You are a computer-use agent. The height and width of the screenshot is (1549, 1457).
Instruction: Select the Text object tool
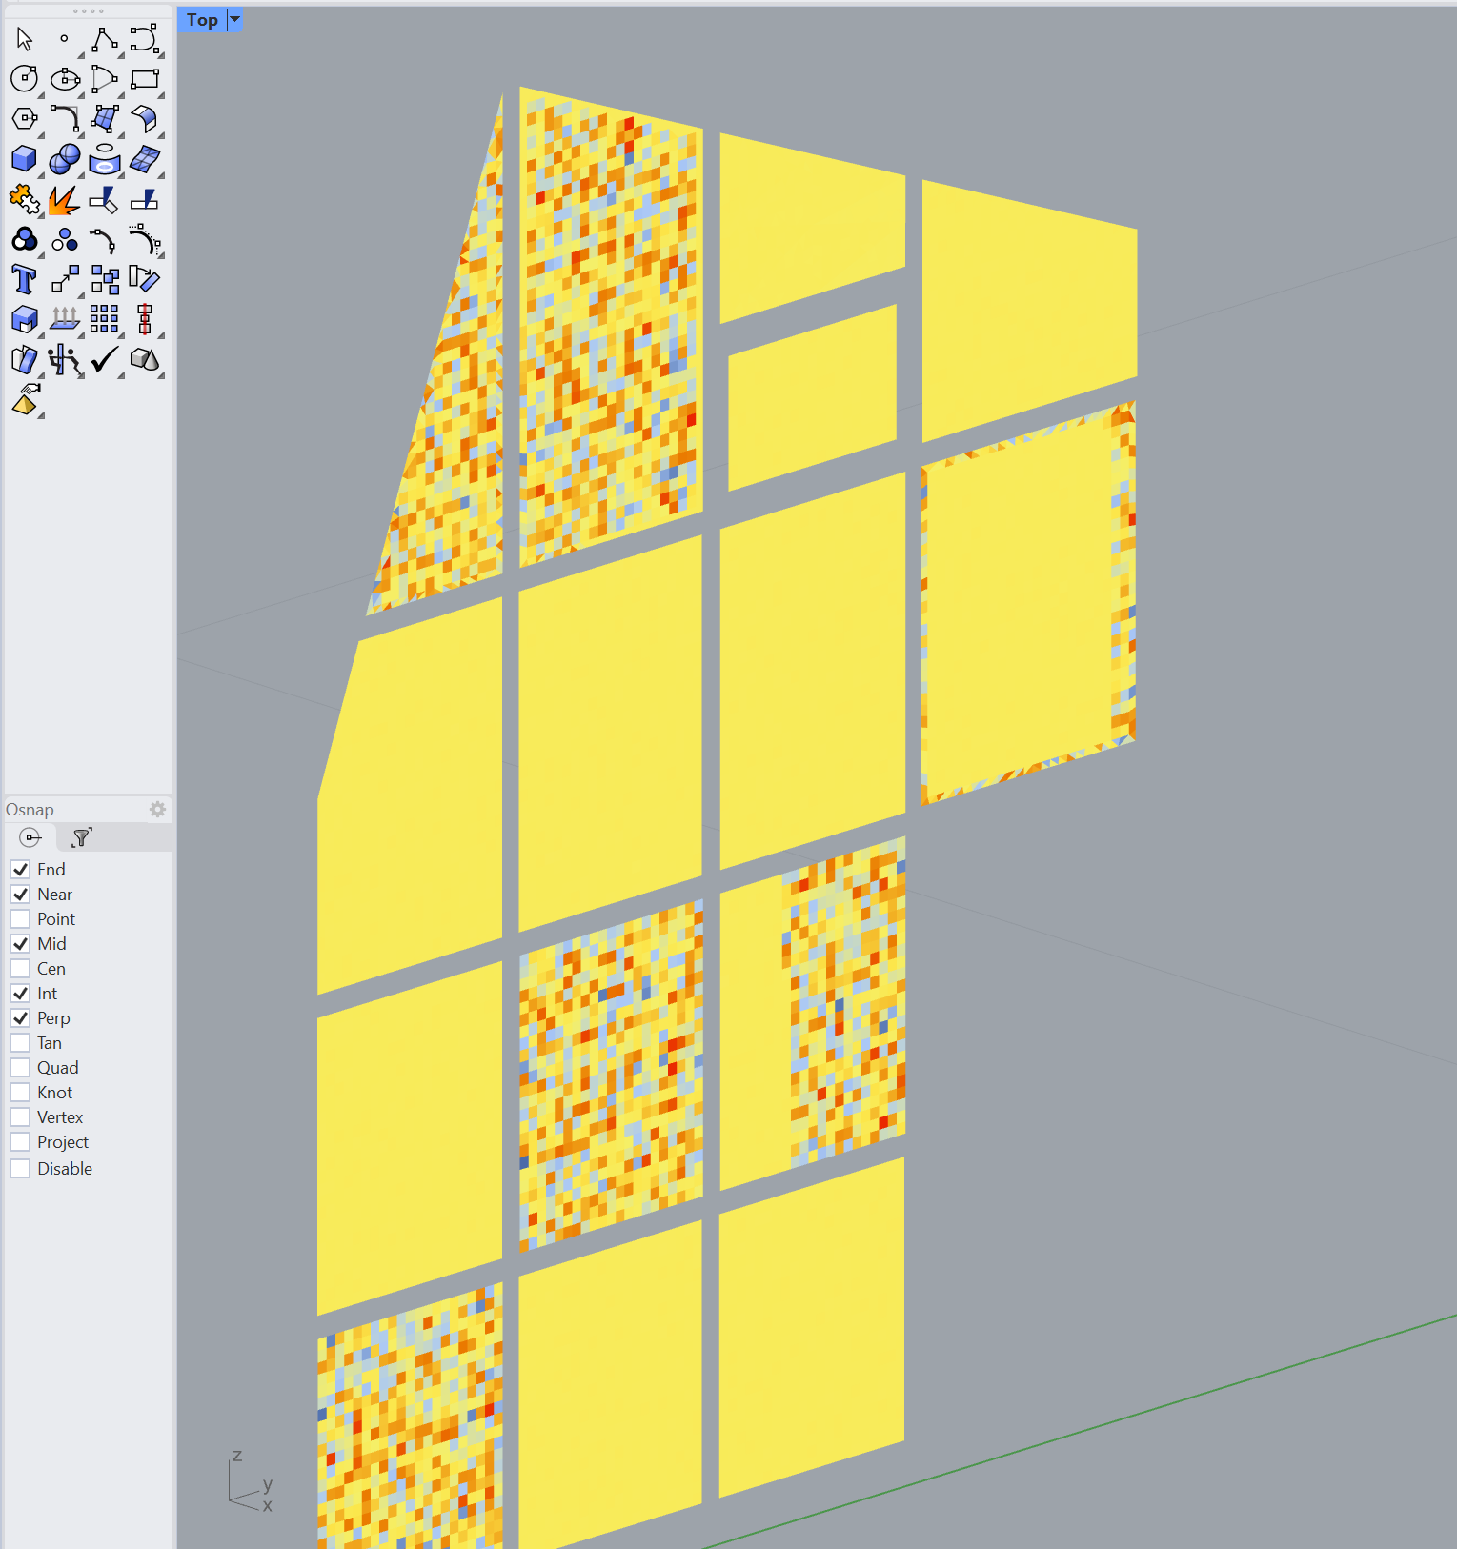[x=24, y=280]
